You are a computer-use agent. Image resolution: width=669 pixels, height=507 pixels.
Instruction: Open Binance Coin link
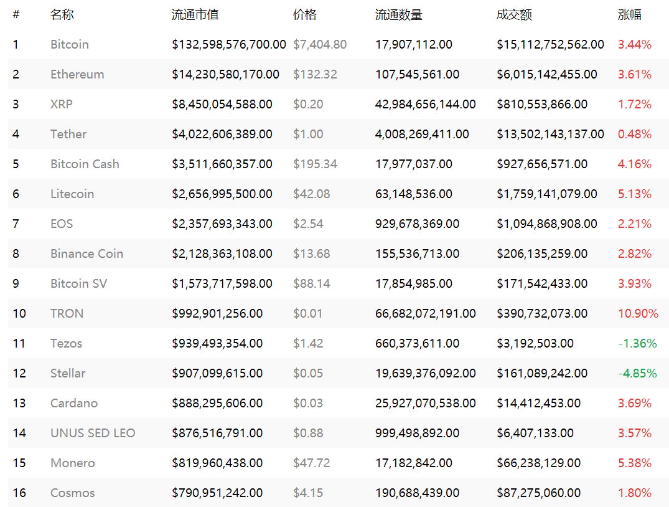tap(87, 253)
